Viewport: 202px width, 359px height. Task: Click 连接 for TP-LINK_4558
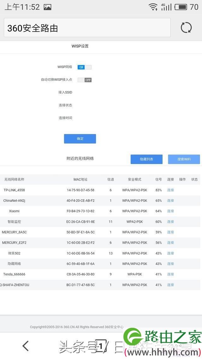(170, 190)
